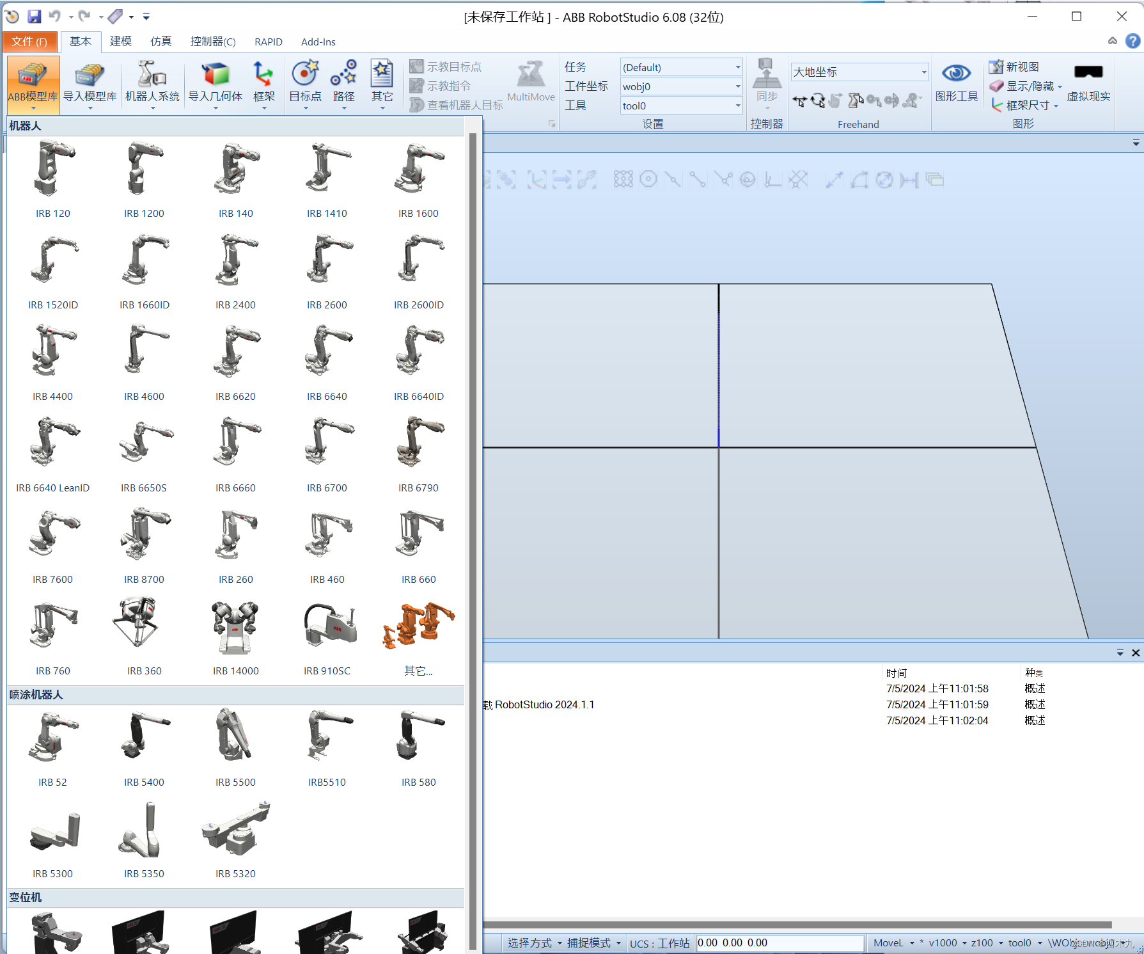Viewport: 1144px width, 954px height.
Task: Open the 捕捉模式 dropdown
Action: (x=594, y=942)
